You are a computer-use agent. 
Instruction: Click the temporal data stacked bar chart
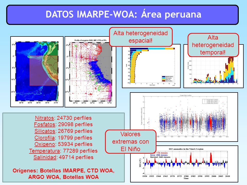point(214,66)
